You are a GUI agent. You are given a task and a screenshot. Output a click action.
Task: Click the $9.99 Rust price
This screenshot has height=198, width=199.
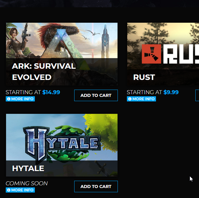point(171,92)
